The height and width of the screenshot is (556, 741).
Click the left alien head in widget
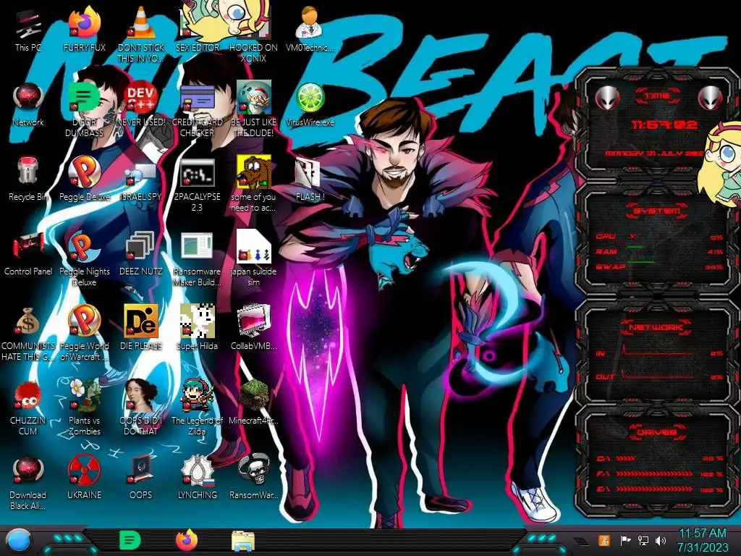[608, 98]
